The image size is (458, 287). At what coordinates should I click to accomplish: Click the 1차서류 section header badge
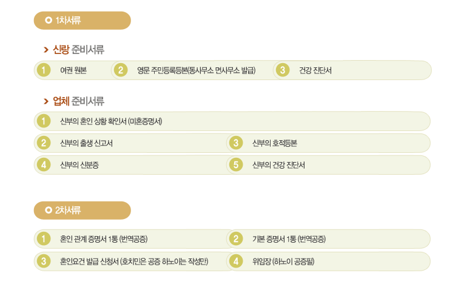click(x=83, y=21)
